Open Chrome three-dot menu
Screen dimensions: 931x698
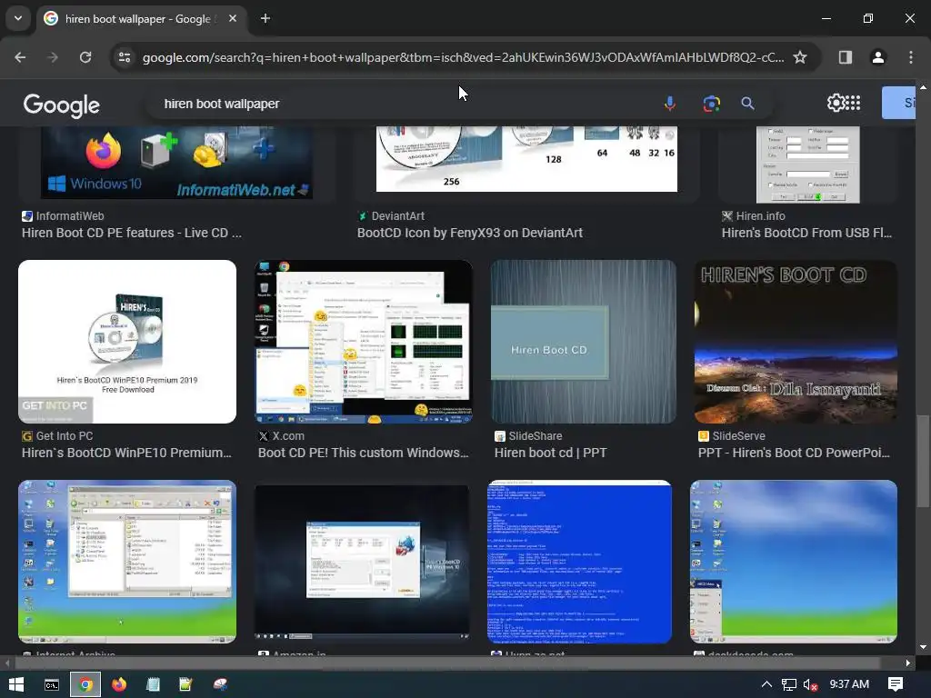tap(910, 57)
